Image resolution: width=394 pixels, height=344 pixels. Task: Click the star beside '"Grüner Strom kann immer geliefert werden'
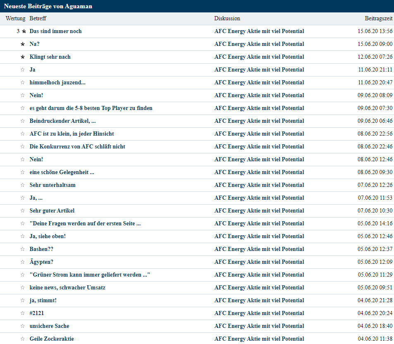click(x=23, y=275)
